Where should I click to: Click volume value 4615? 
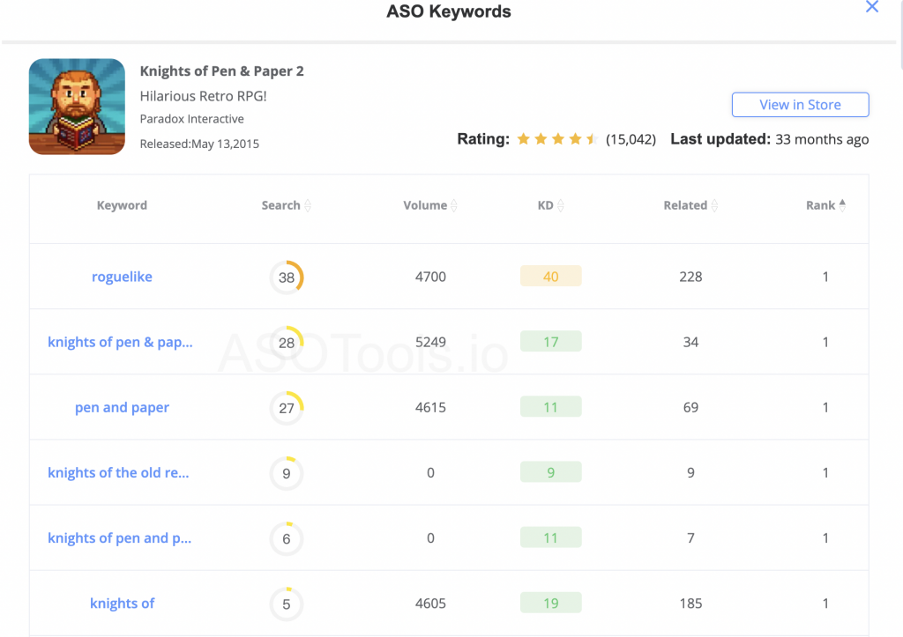point(430,407)
